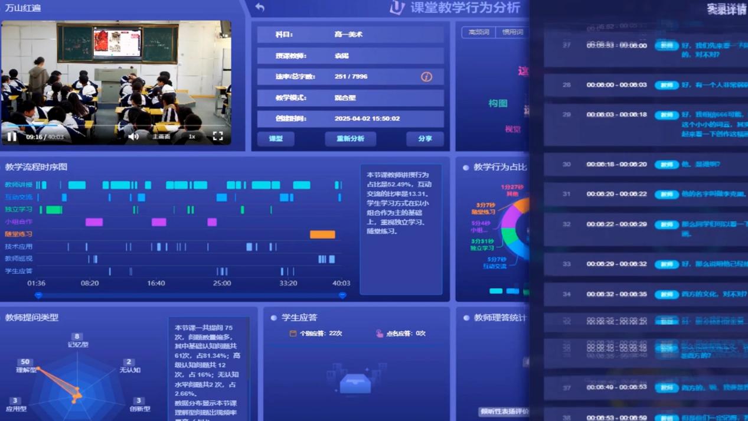The width and height of the screenshot is (748, 421).
Task: Click the 教师 tag in row 33
Action: pyautogui.click(x=667, y=265)
